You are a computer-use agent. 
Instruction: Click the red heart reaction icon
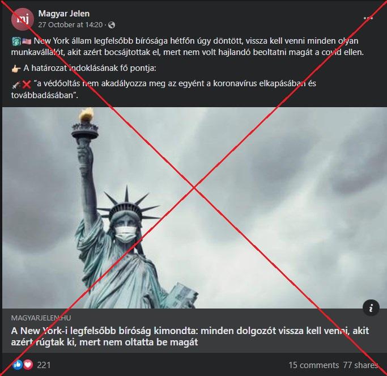[28, 365]
